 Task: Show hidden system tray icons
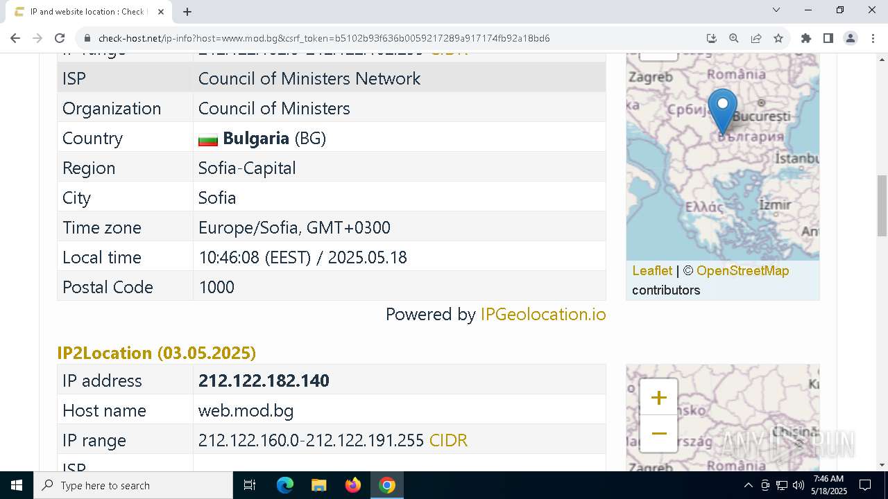tap(748, 485)
